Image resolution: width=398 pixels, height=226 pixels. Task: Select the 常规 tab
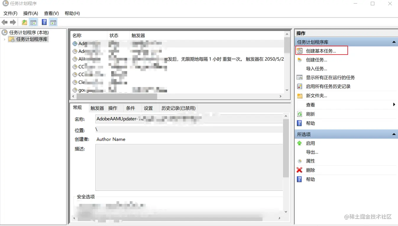pyautogui.click(x=77, y=108)
